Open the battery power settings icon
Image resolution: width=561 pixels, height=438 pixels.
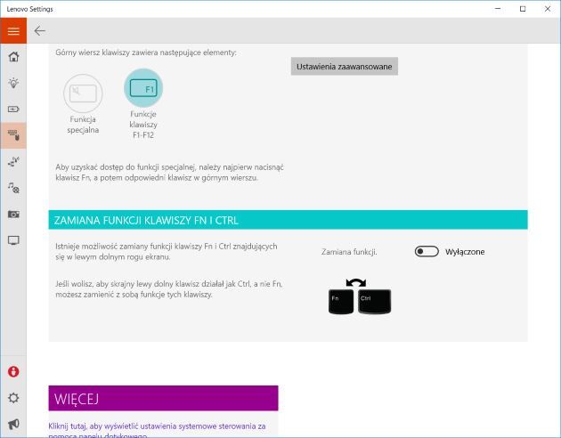13,109
